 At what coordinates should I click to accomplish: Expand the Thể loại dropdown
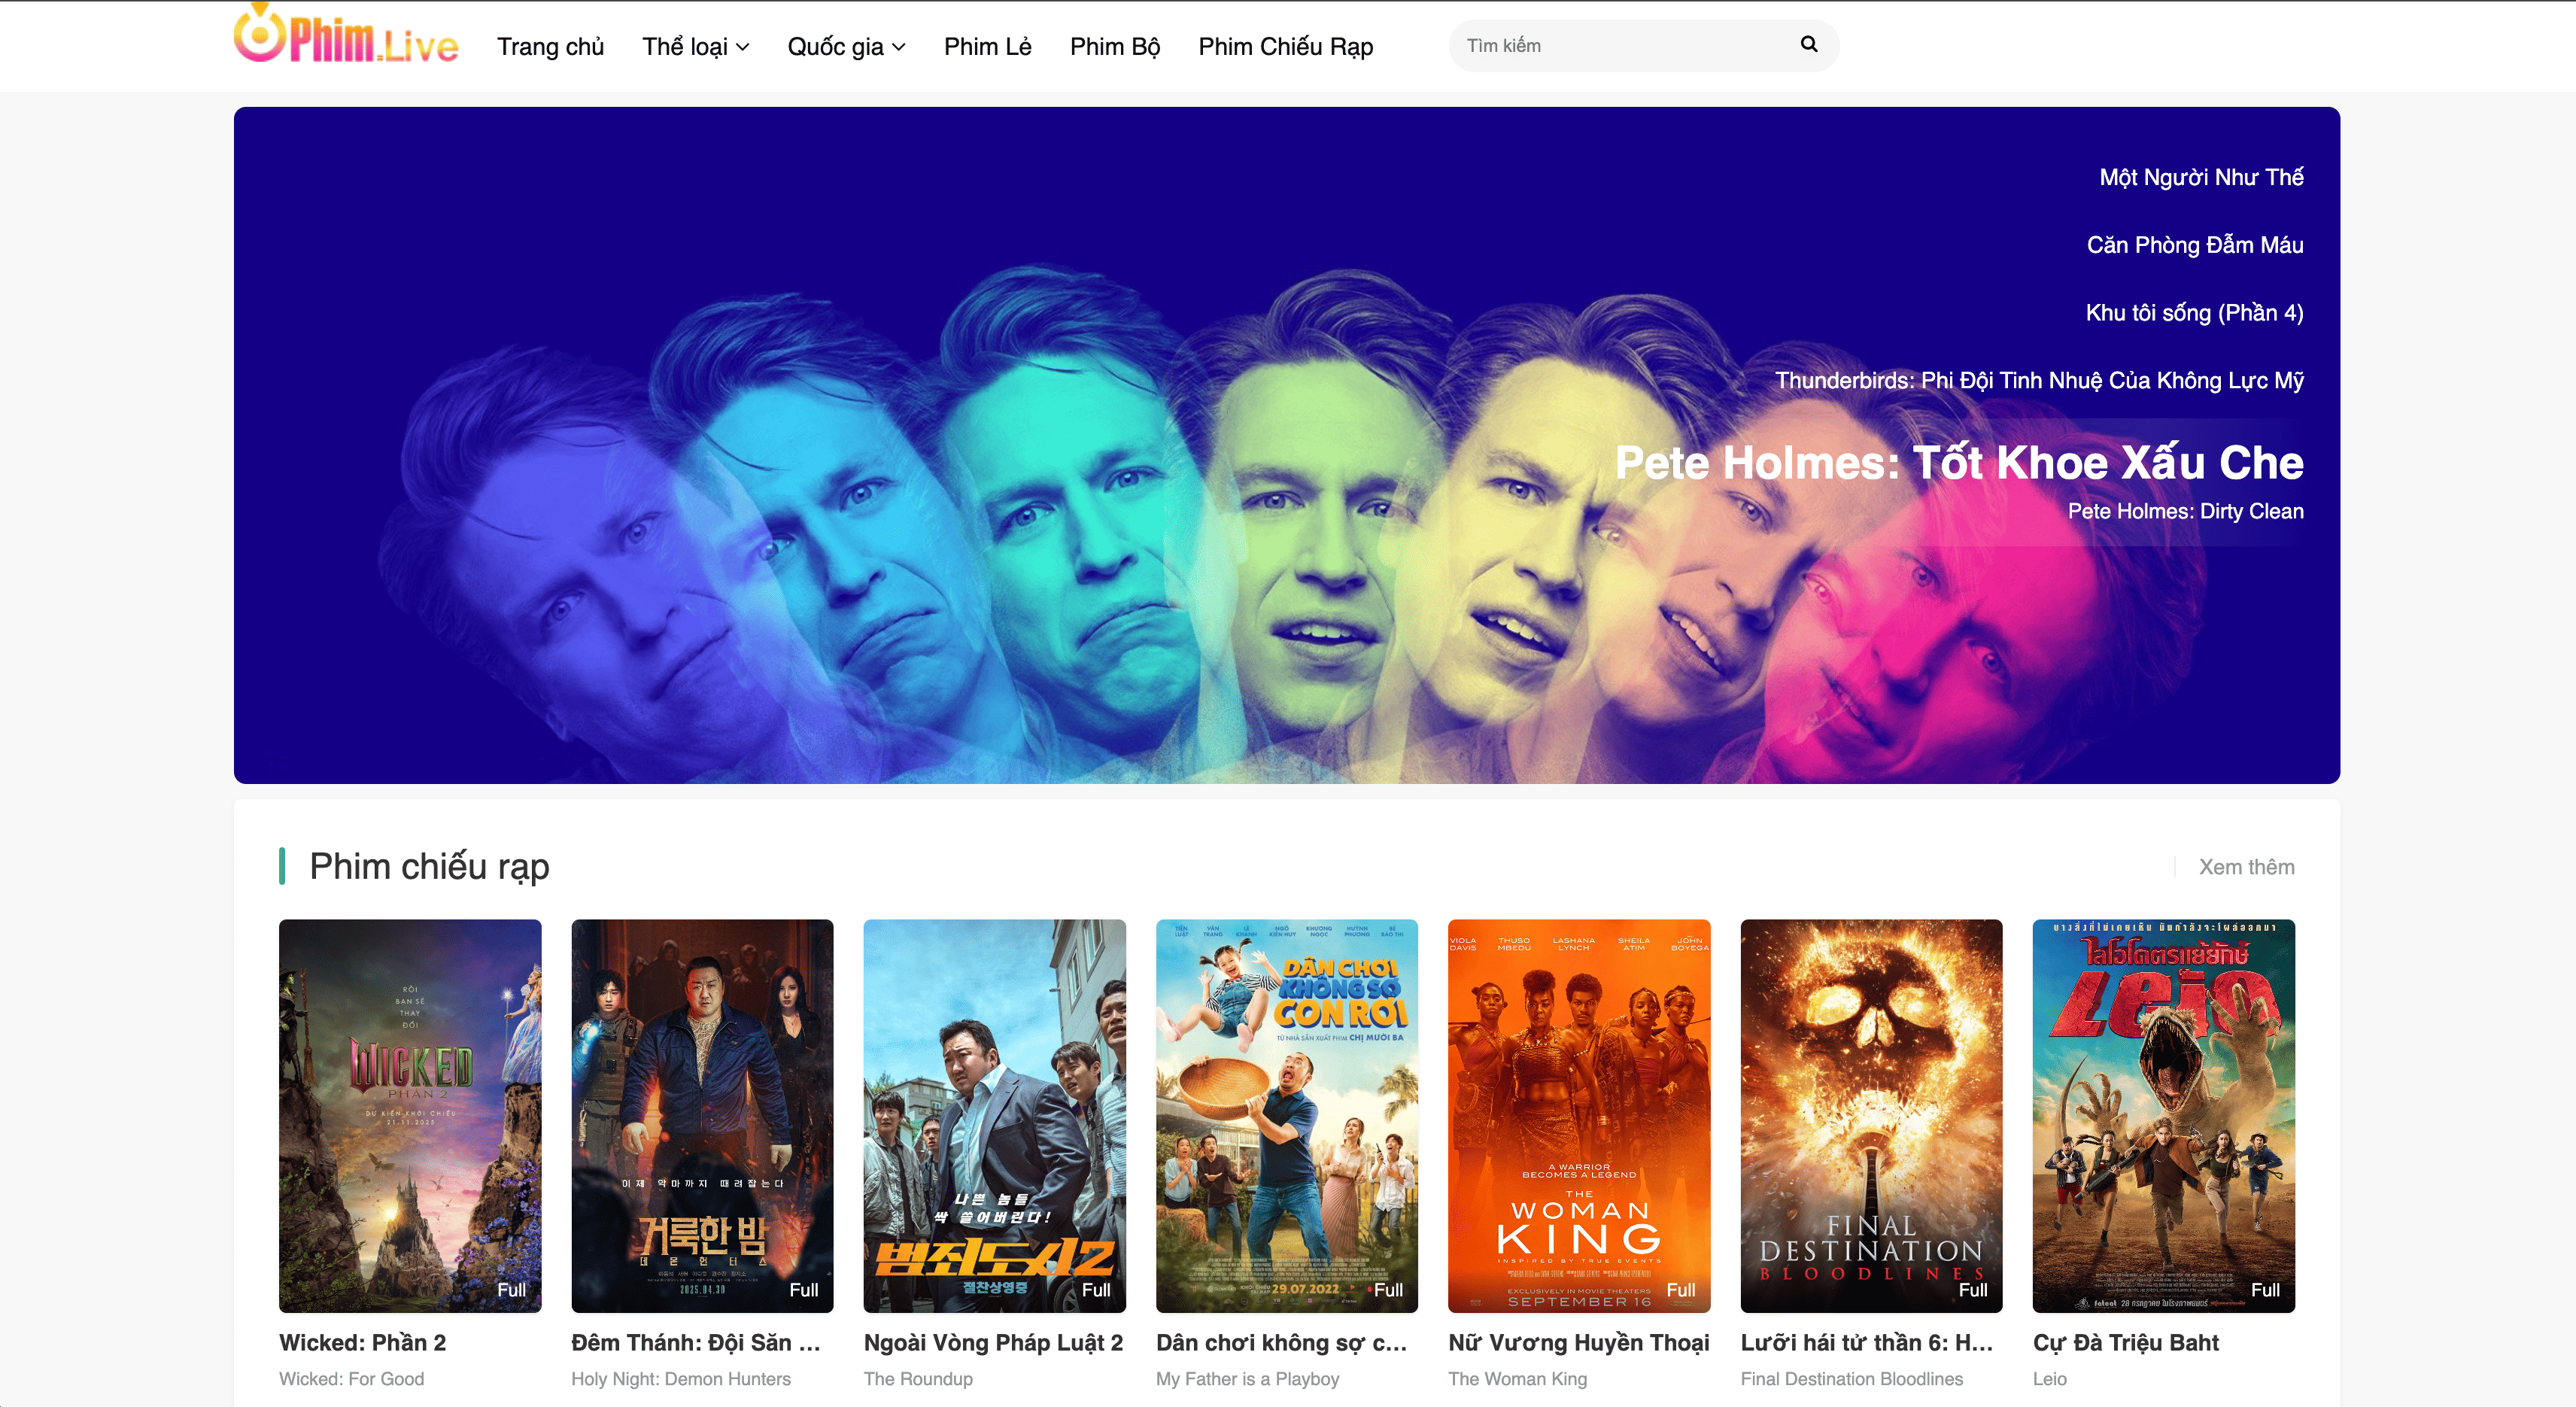pos(695,47)
